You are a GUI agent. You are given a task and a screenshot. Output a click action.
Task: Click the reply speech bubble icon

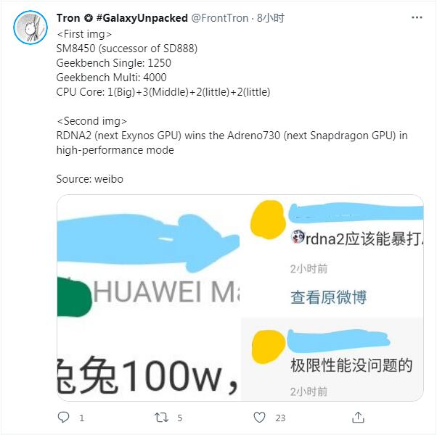[63, 418]
